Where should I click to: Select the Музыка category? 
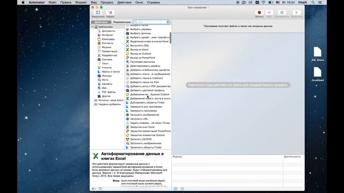(106, 47)
